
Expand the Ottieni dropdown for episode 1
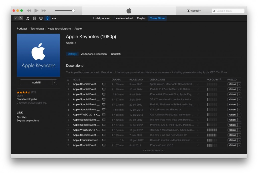239,84
